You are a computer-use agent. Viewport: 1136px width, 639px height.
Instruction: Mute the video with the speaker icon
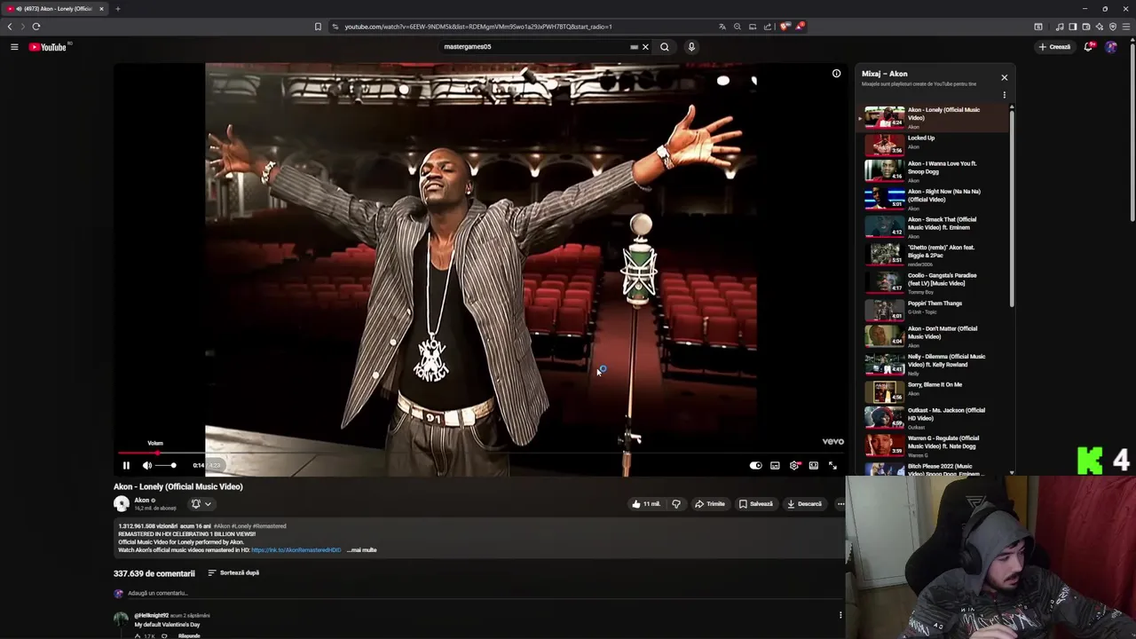tap(147, 465)
